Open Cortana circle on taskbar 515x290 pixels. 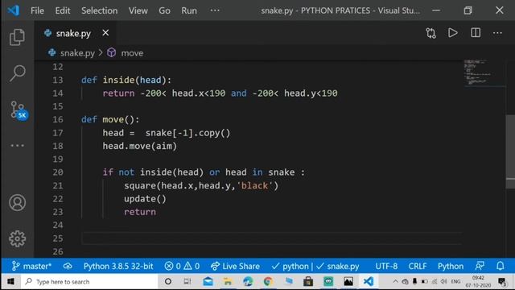168,282
